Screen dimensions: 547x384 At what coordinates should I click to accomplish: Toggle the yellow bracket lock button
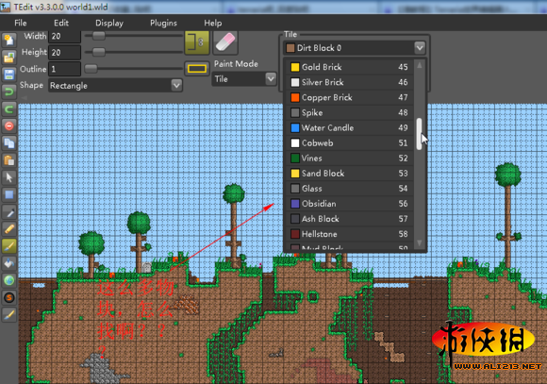(x=197, y=42)
